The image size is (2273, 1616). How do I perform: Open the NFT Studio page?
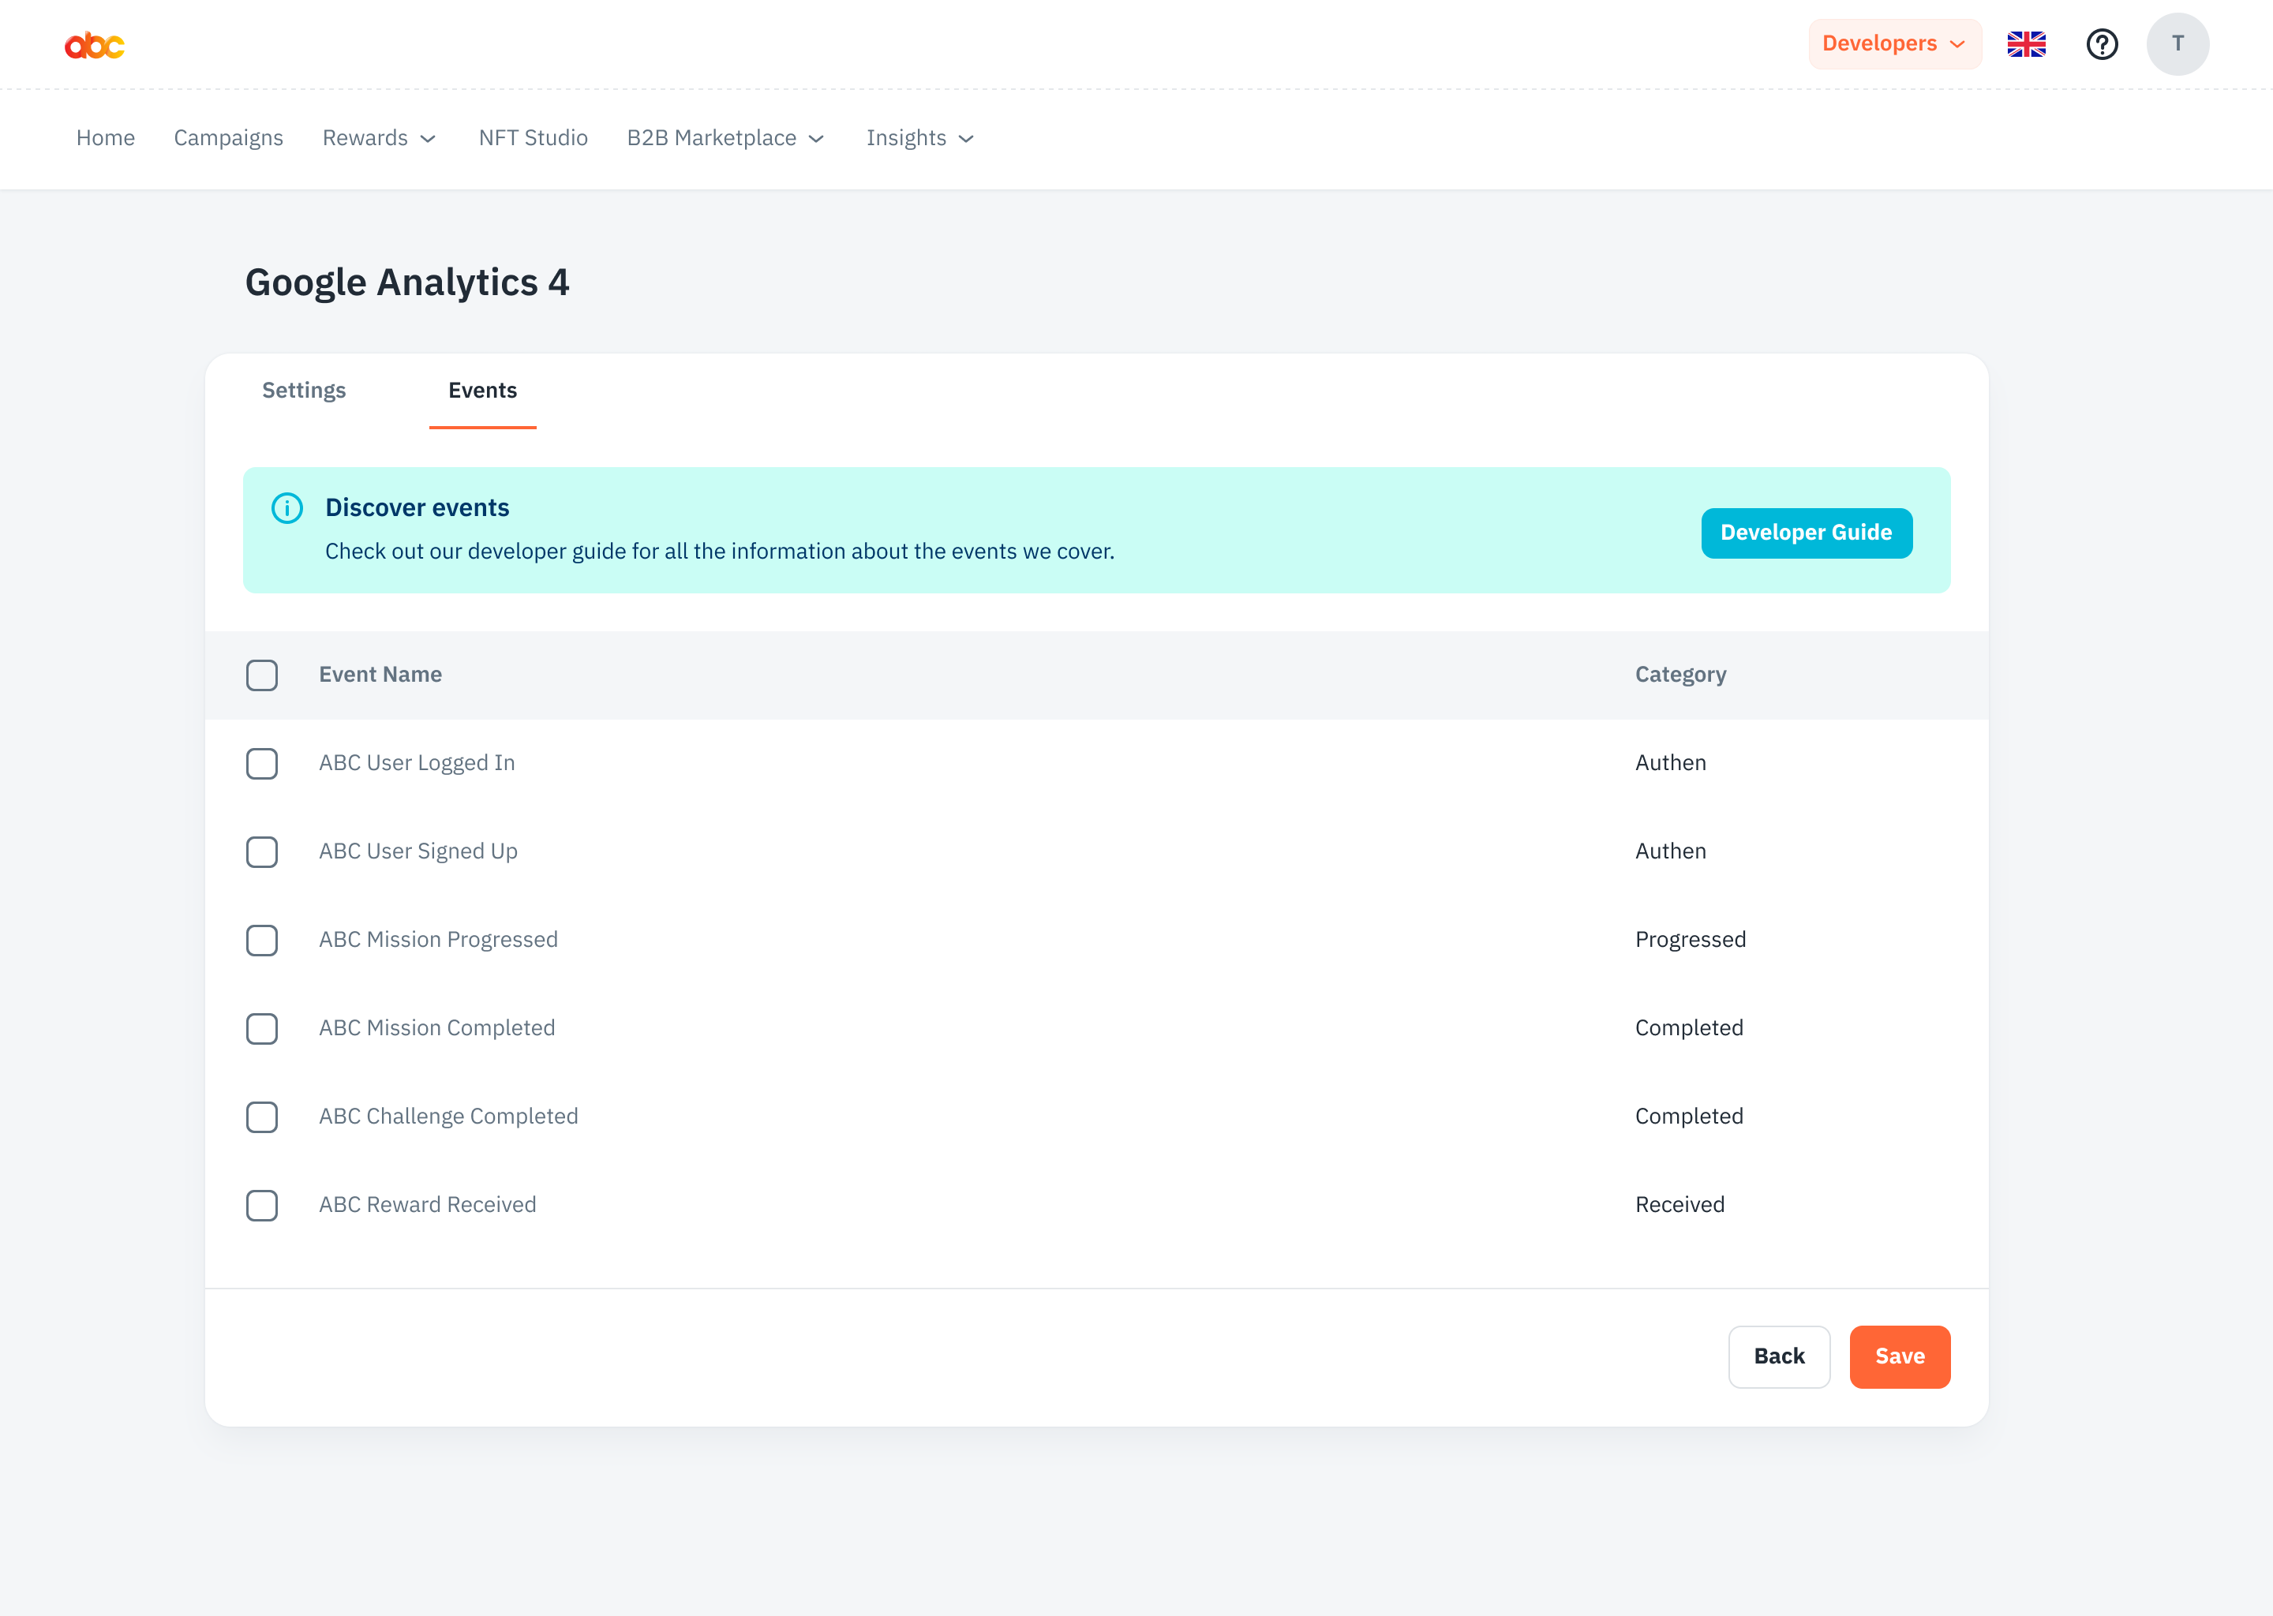(x=533, y=138)
